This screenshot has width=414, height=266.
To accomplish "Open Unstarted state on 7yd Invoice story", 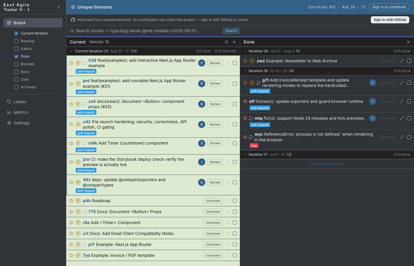I will click(213, 255).
